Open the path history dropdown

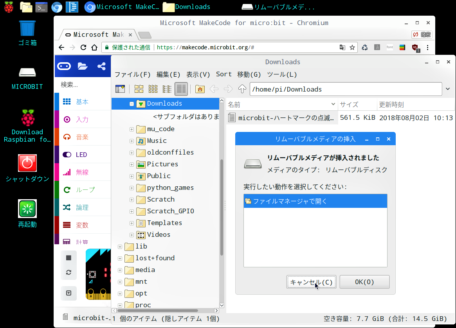[448, 89]
